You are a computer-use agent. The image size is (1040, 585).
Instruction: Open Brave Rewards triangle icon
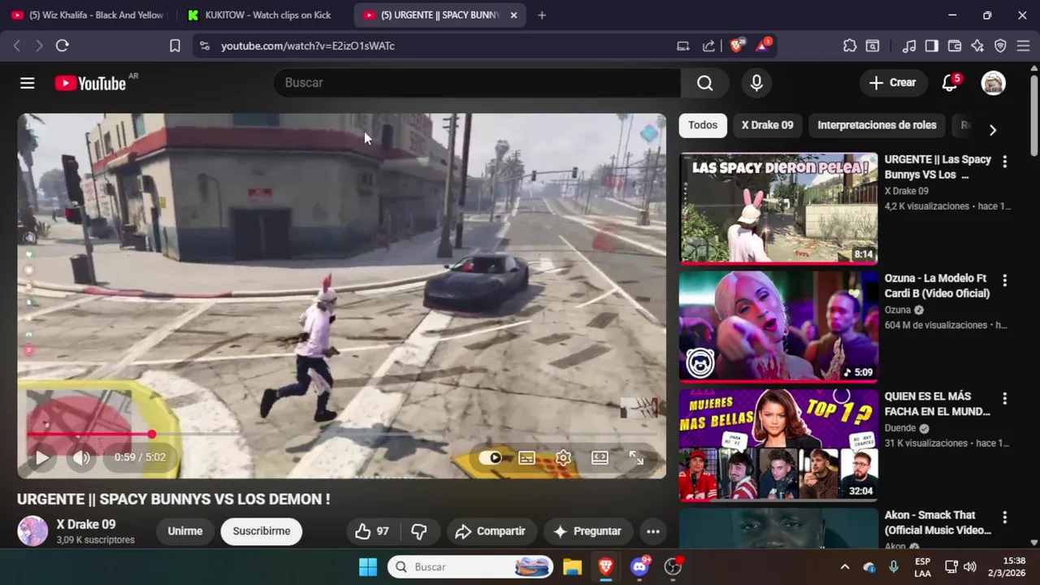click(763, 45)
